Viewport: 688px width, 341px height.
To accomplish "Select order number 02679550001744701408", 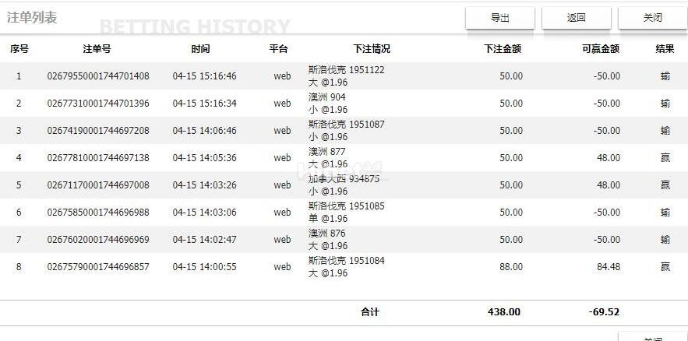I will point(98,76).
